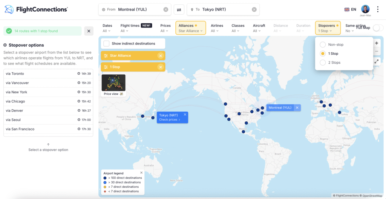
Task: Choose the 2 Stops radio option
Action: coord(323,63)
